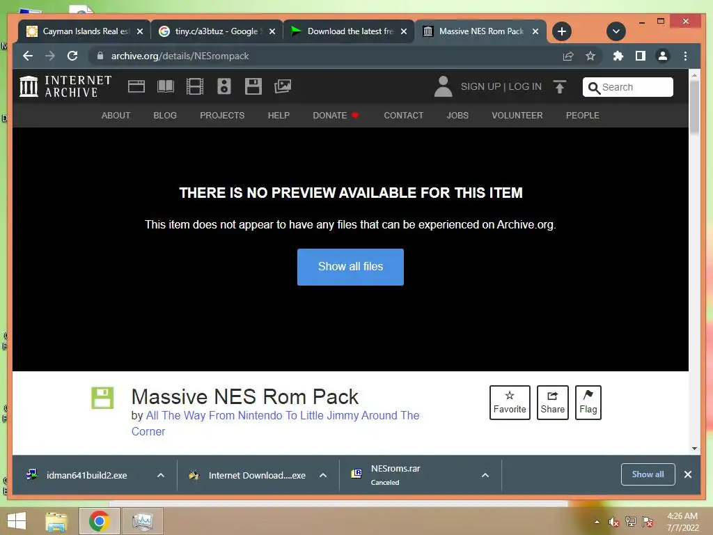
Task: Open the Video film-strip icon
Action: pos(195,86)
